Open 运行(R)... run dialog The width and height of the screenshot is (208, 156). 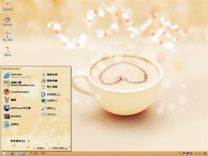pos(50,114)
